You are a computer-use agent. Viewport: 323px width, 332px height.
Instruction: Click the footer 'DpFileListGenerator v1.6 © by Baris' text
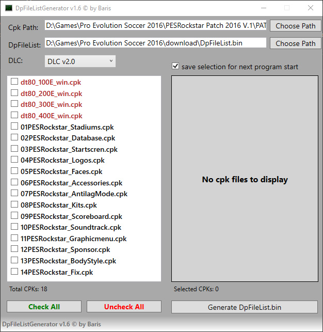coord(52,324)
